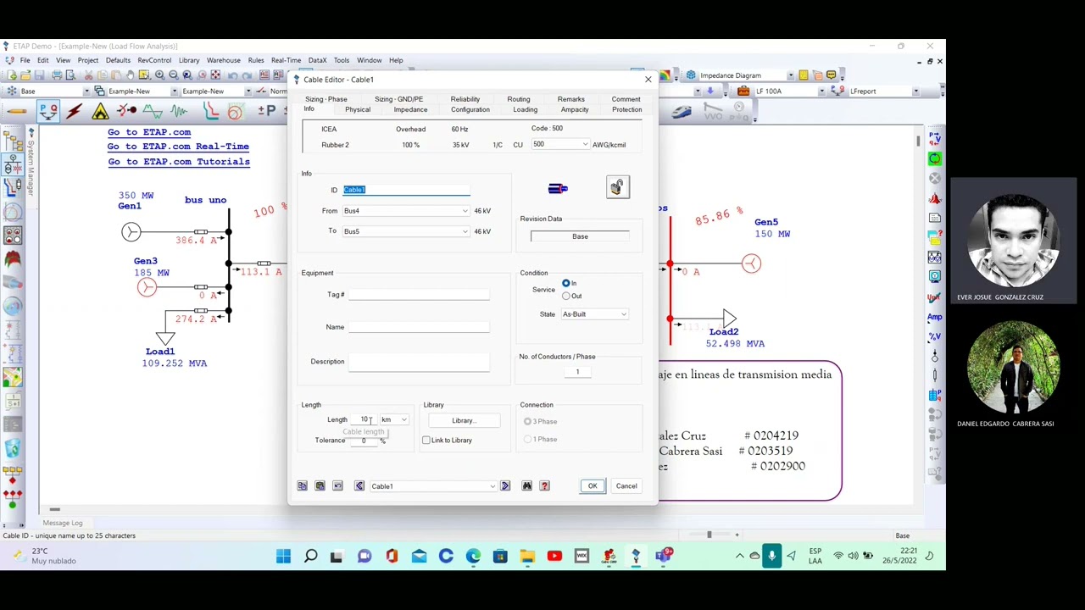Click the lock/unlock padlock icon in Cable Editor
The image size is (1085, 610).
click(x=617, y=186)
